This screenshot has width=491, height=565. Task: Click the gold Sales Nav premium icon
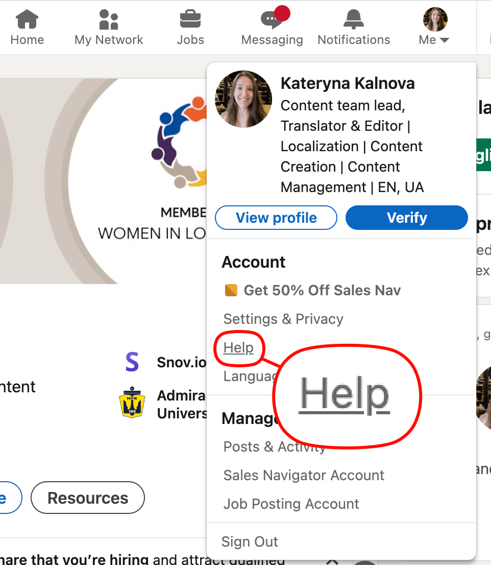231,291
